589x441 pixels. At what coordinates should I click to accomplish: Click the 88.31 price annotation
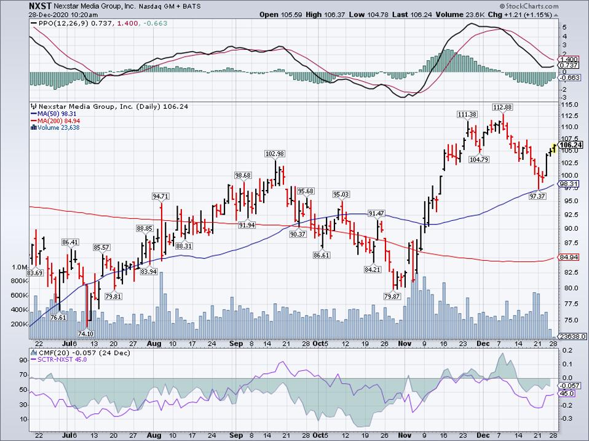pyautogui.click(x=184, y=246)
